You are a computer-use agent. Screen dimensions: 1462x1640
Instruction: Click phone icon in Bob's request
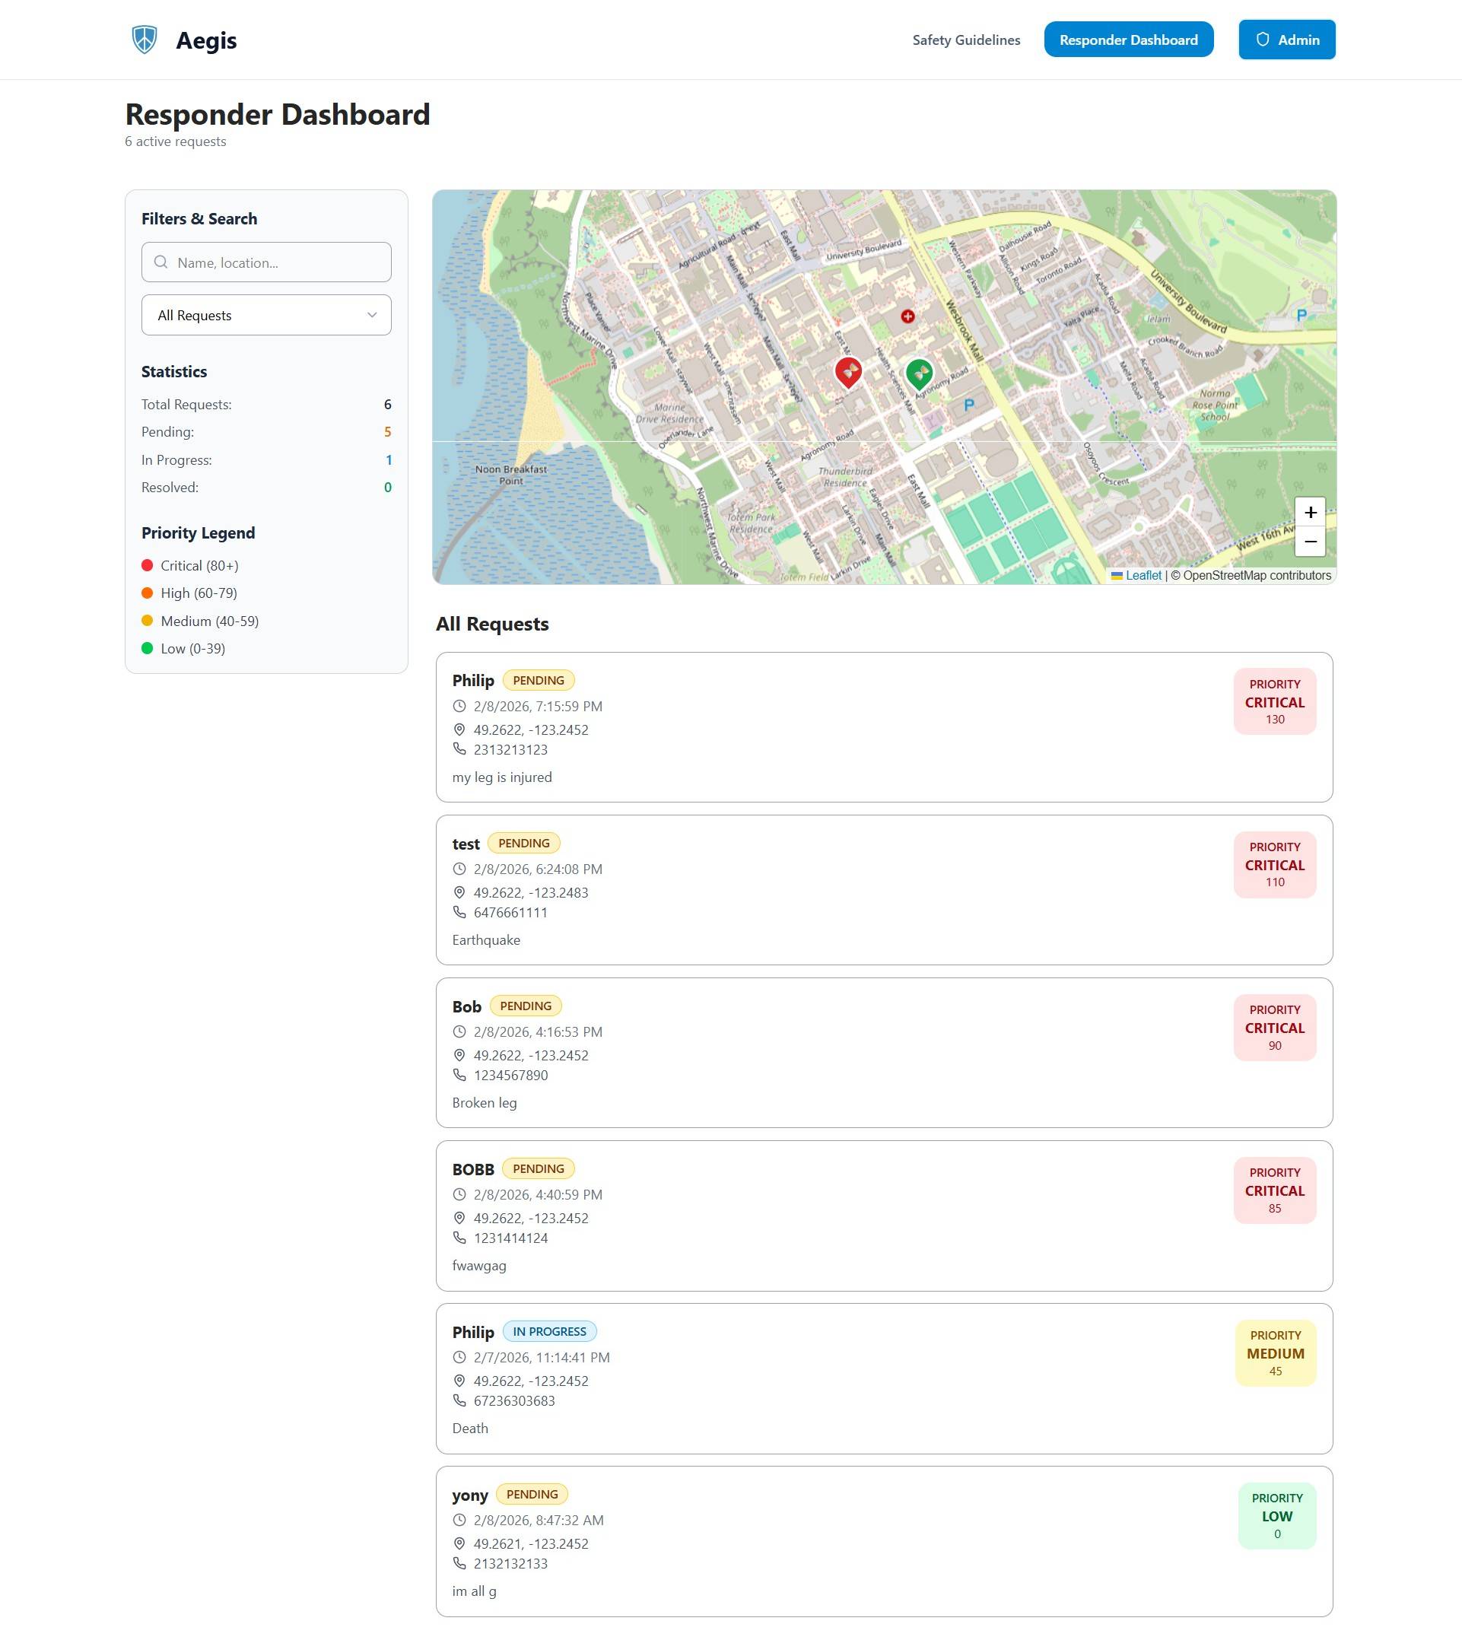tap(459, 1075)
